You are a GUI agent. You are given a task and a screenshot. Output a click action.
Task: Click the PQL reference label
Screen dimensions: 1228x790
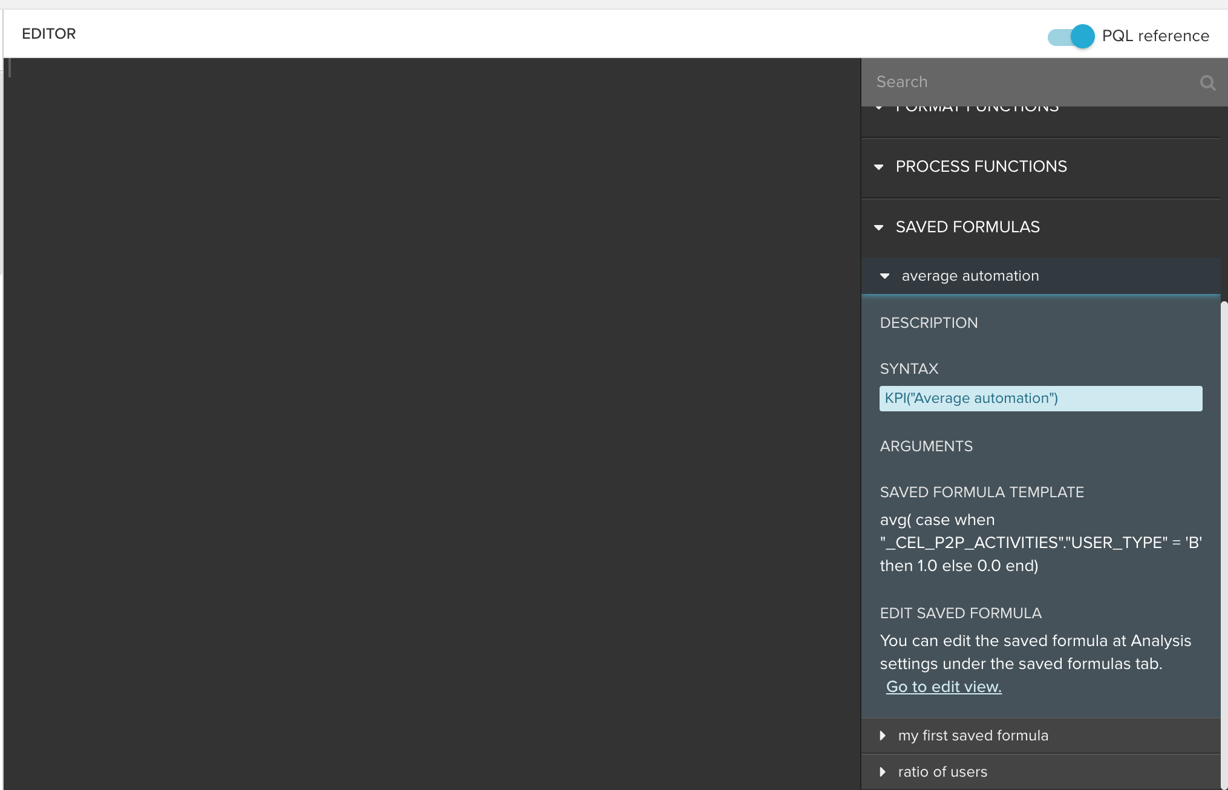[x=1155, y=36]
